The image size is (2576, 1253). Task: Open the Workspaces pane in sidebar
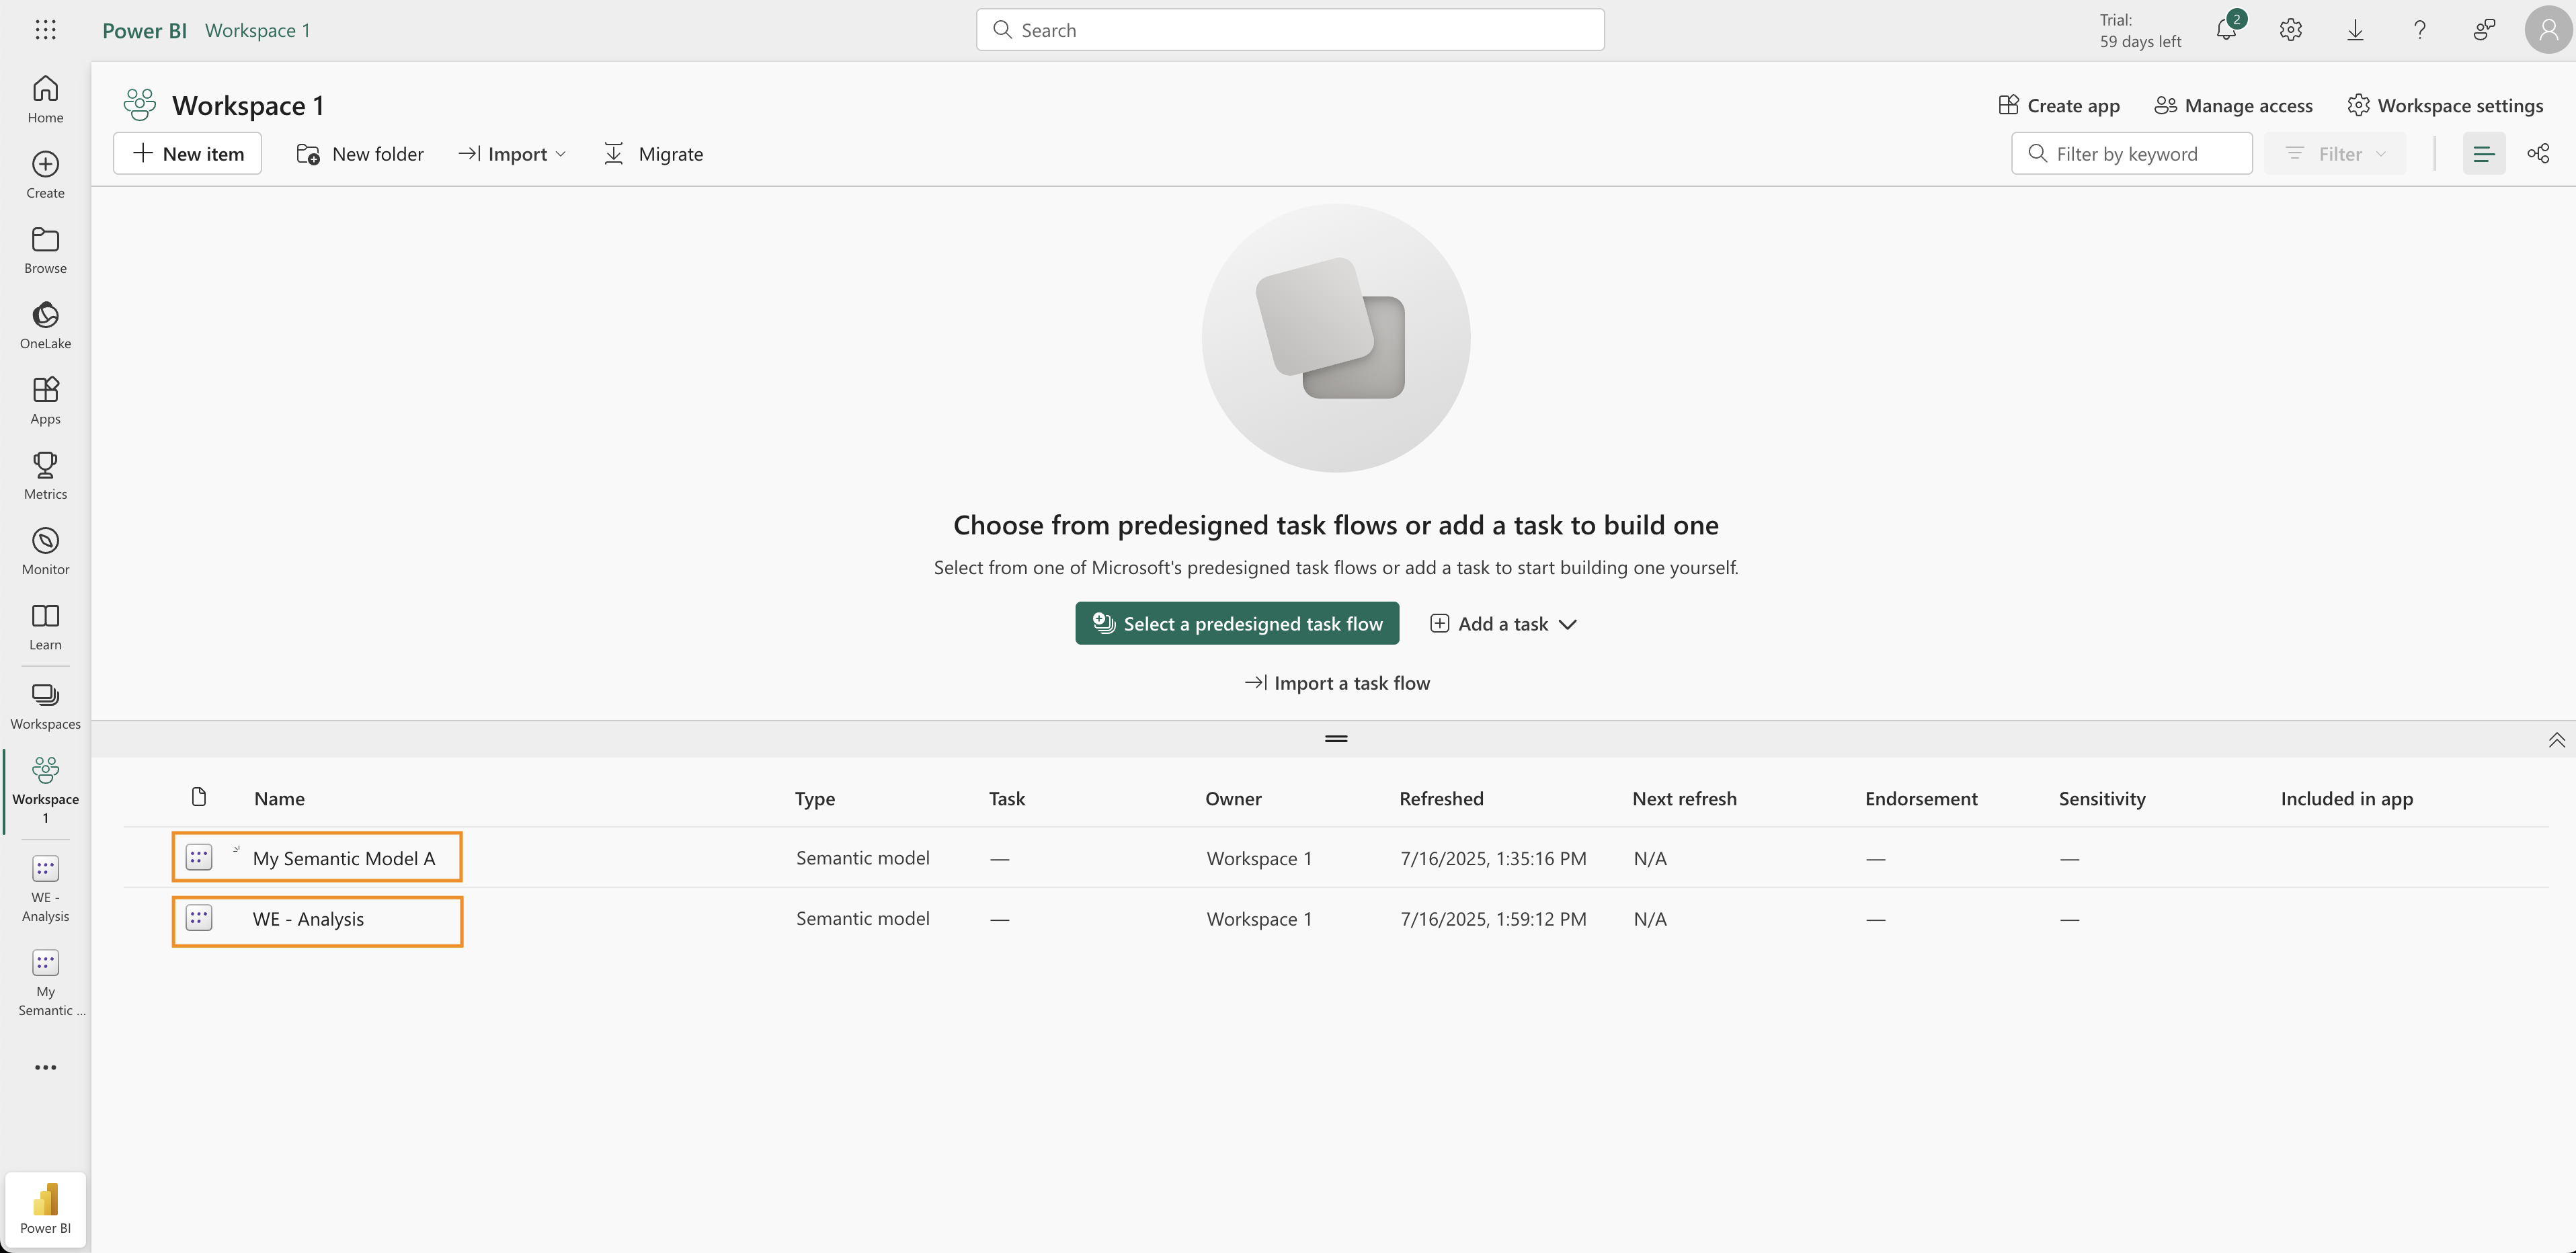(45, 705)
